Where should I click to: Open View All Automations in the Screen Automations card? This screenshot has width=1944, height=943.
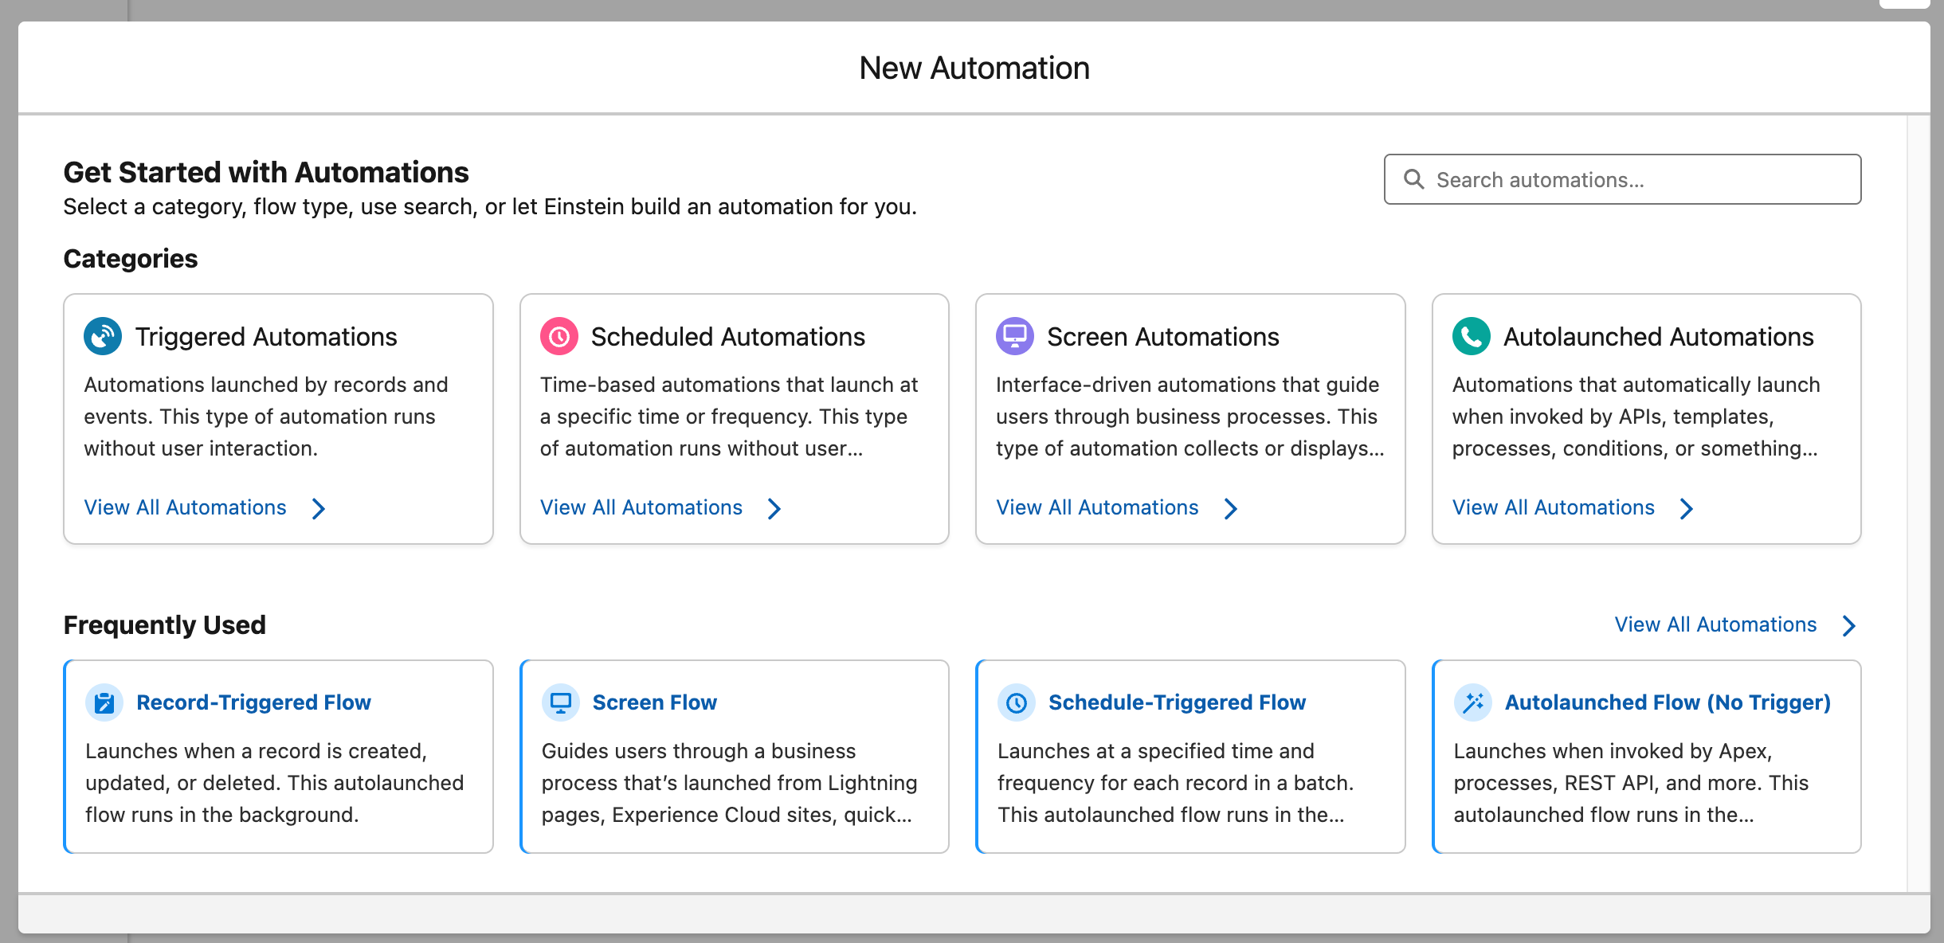pos(1097,507)
